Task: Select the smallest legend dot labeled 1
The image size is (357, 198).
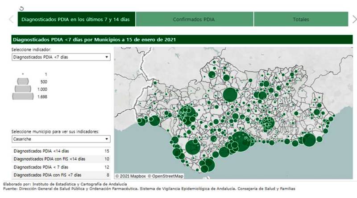Action: (x=22, y=74)
